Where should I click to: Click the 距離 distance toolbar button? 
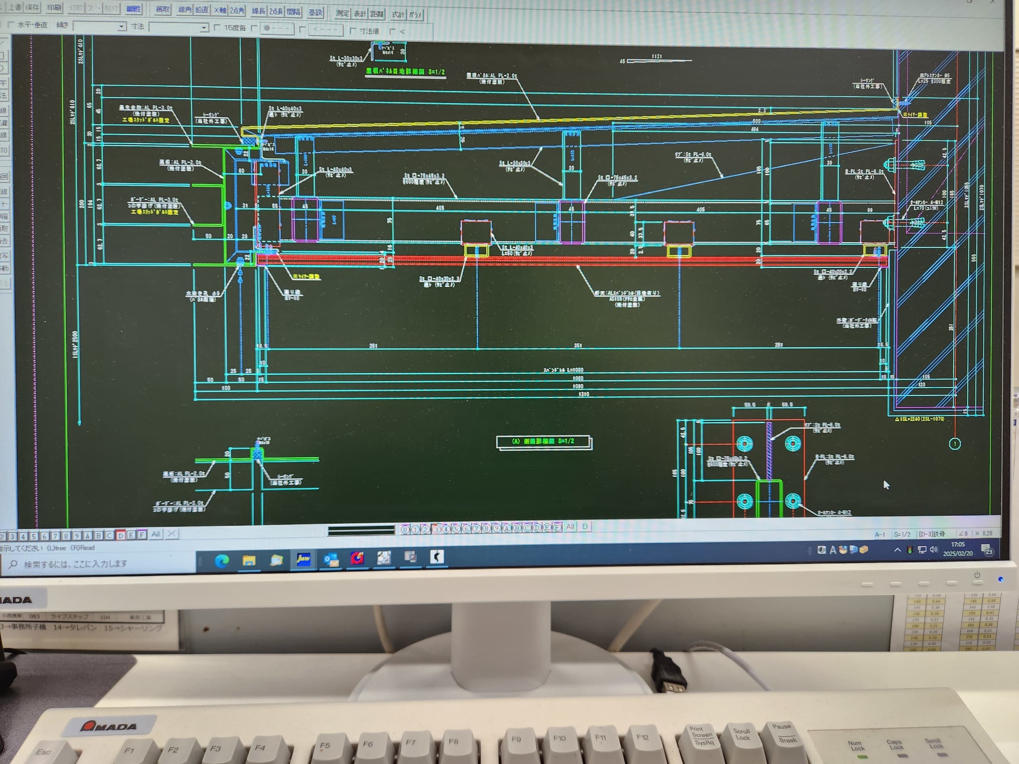point(377,14)
